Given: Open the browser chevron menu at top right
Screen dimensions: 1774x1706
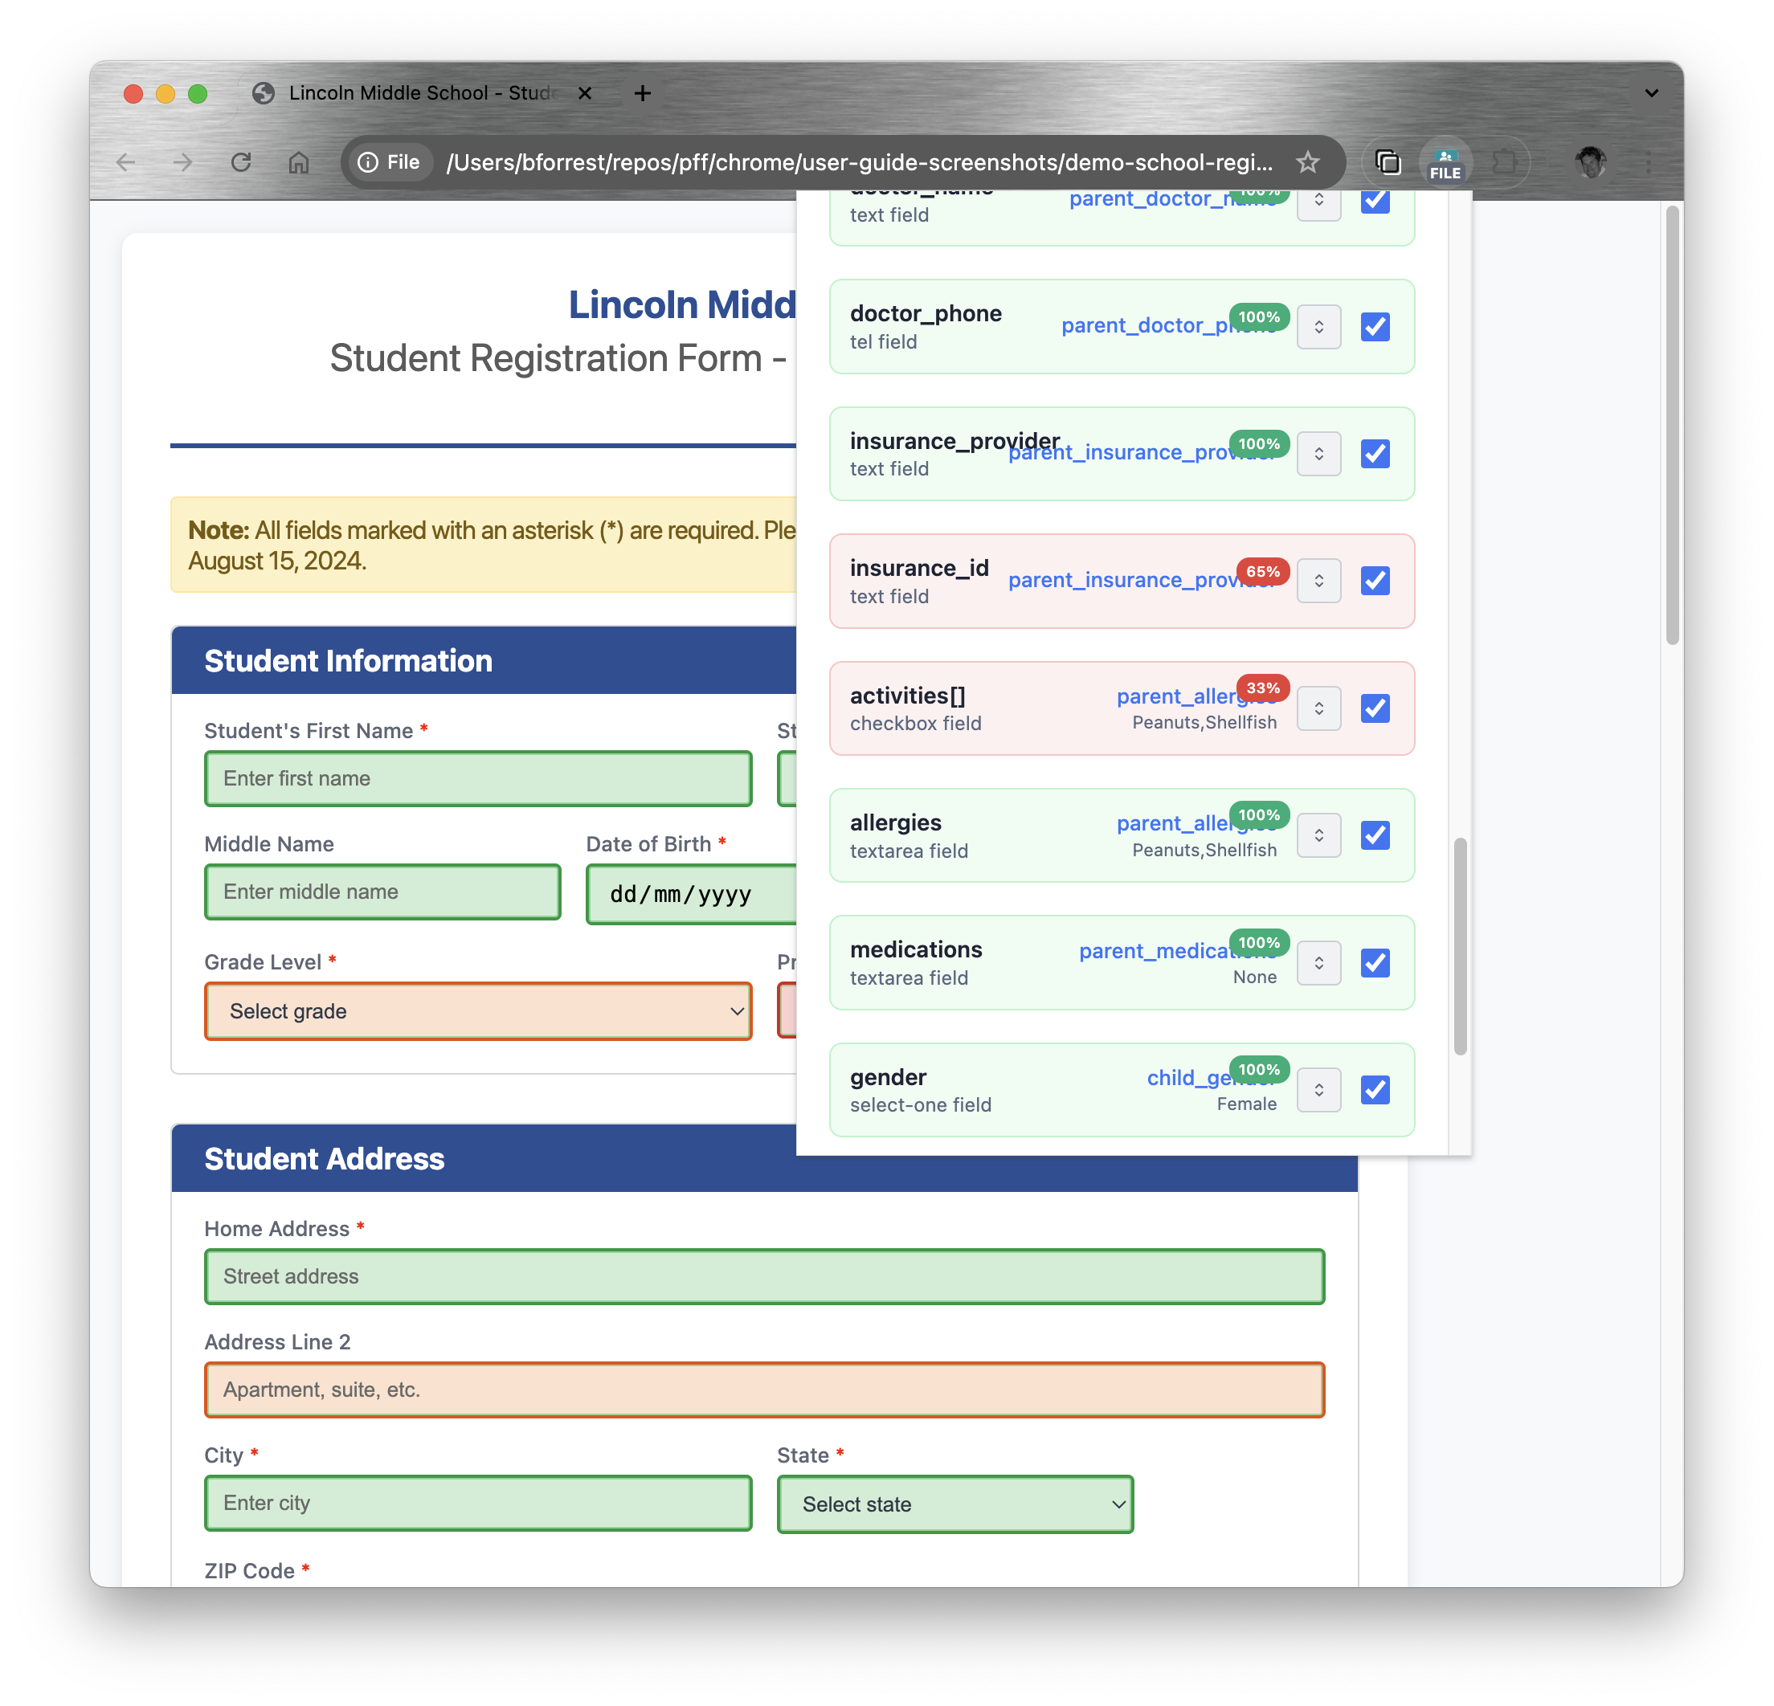Looking at the screenshot, I should [x=1651, y=92].
